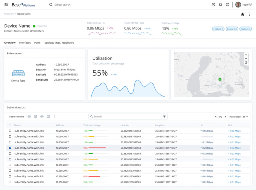256x190 pixels.
Task: Open the search filter icon
Action: pyautogui.click(x=164, y=116)
